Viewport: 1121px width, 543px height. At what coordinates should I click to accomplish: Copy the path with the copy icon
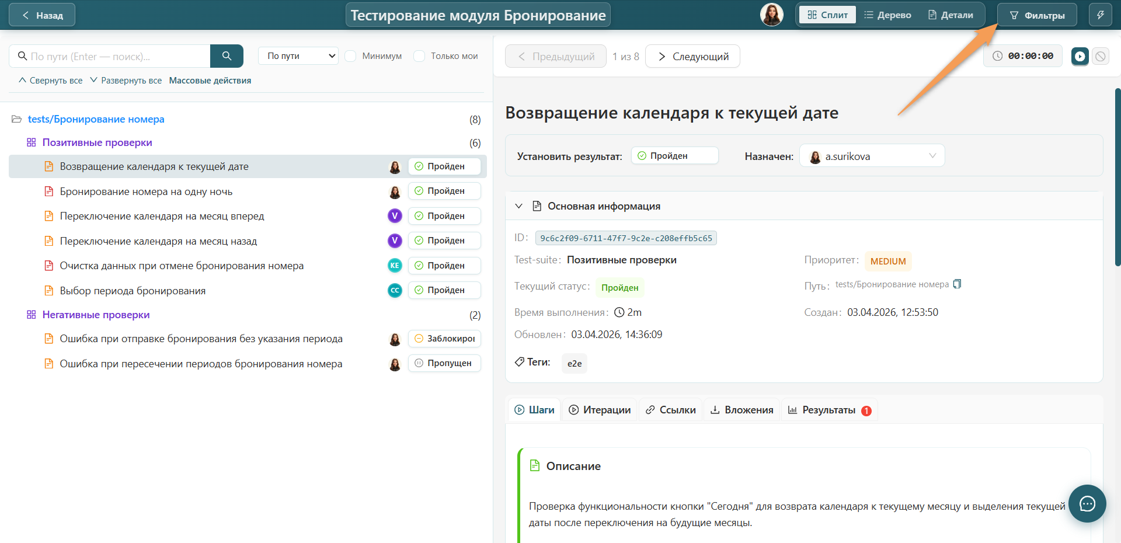click(x=956, y=284)
